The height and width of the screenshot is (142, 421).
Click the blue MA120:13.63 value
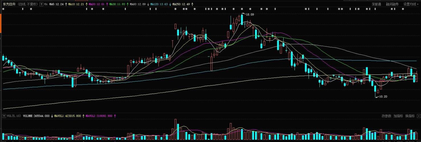[159, 4]
